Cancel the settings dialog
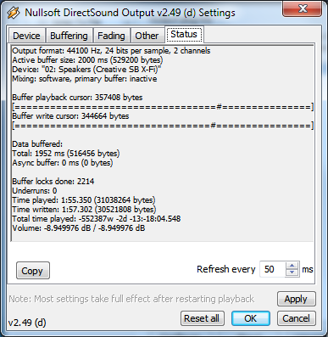Image resolution: width=328 pixels, height=337 pixels. 296,318
